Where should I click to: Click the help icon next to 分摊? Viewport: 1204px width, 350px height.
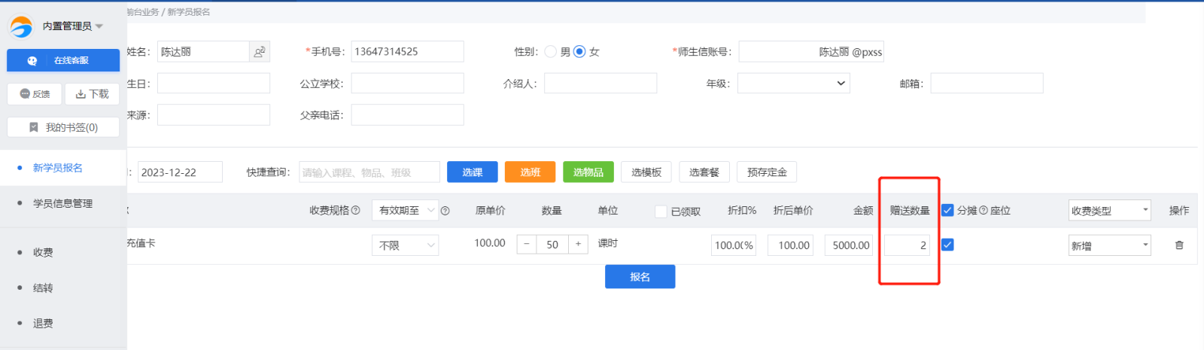[x=984, y=211]
